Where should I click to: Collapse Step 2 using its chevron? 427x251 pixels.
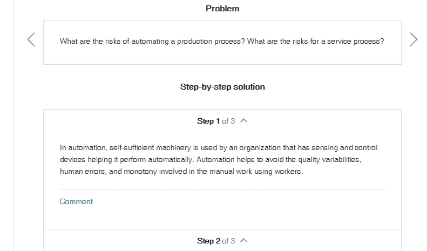tap(243, 240)
